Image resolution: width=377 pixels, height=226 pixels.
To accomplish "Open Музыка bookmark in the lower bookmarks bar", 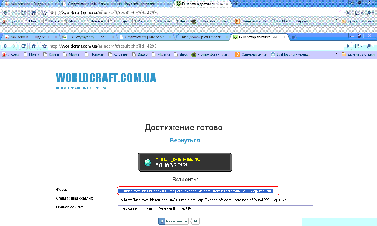I will [x=161, y=54].
